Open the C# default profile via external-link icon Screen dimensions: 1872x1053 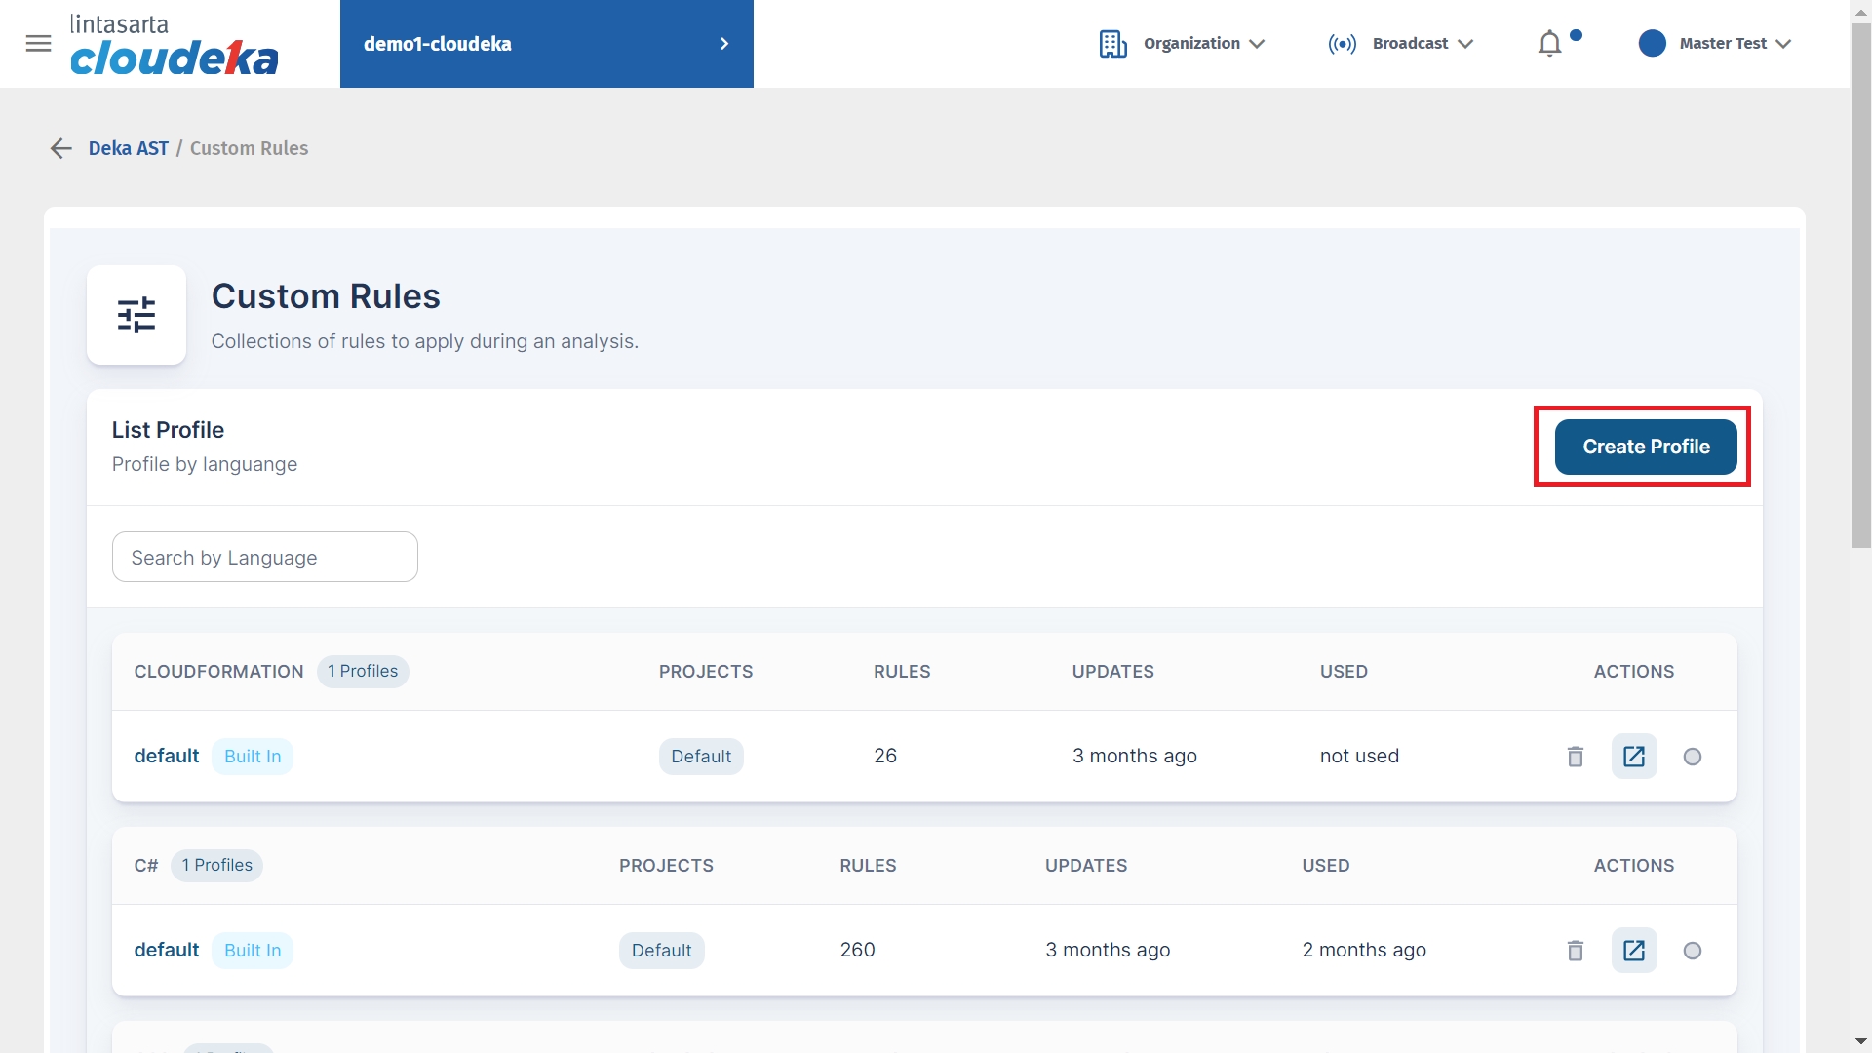[x=1633, y=951]
